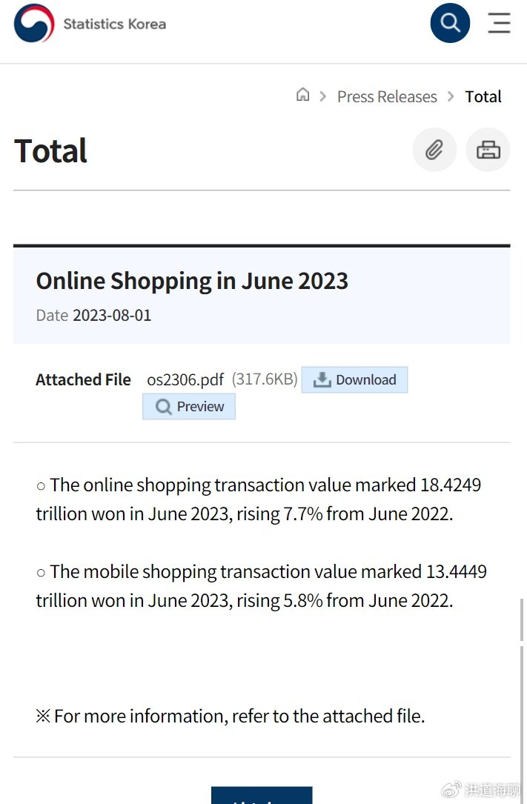Navigate to Press Releases breadcrumb
The image size is (527, 804).
(x=387, y=96)
